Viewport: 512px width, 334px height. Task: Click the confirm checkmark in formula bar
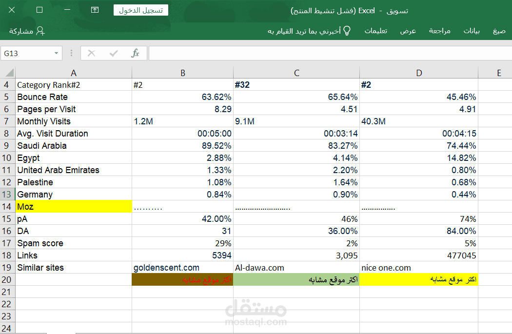point(114,53)
